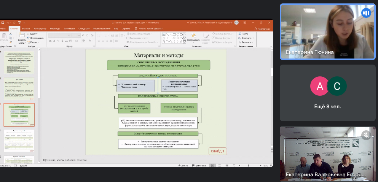
Task: Cut selection using the scissors icon
Action: pyautogui.click(x=11, y=34)
